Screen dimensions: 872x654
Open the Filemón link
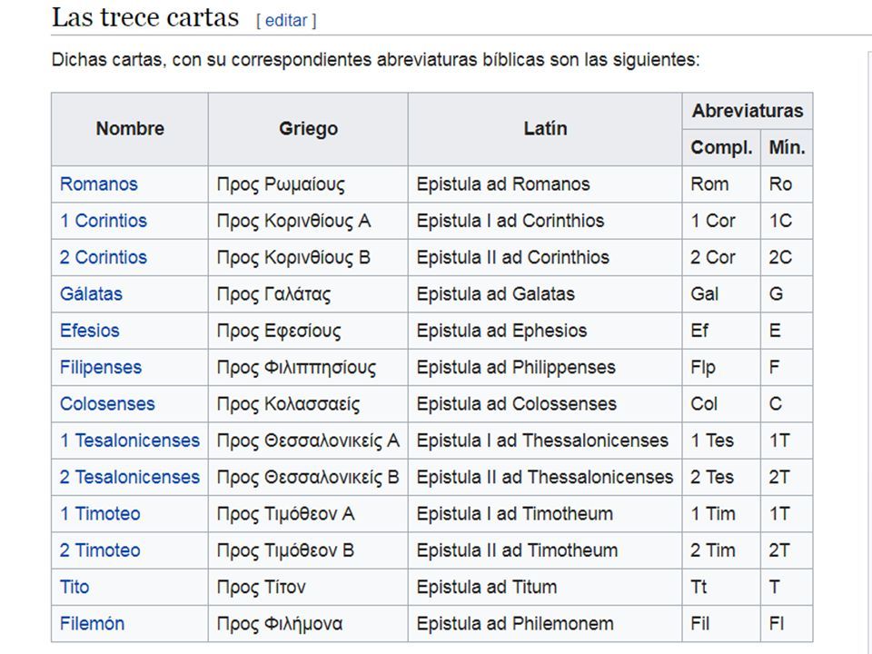tap(93, 625)
